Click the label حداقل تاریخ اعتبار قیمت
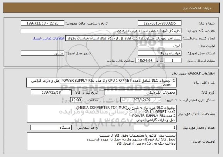The width and height of the screenshot is (223, 157). 197,100
